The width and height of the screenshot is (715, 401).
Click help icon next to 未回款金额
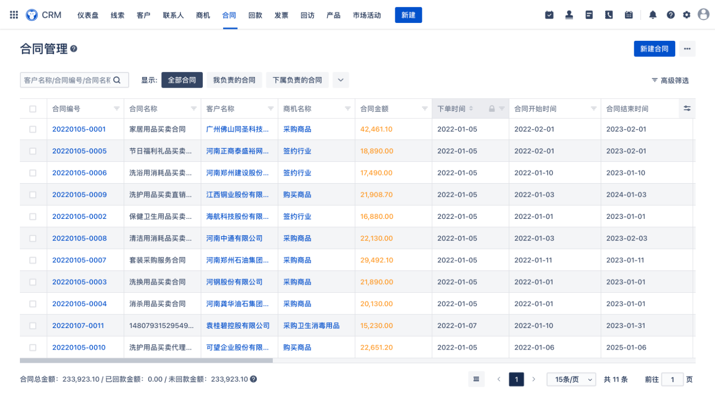253,379
